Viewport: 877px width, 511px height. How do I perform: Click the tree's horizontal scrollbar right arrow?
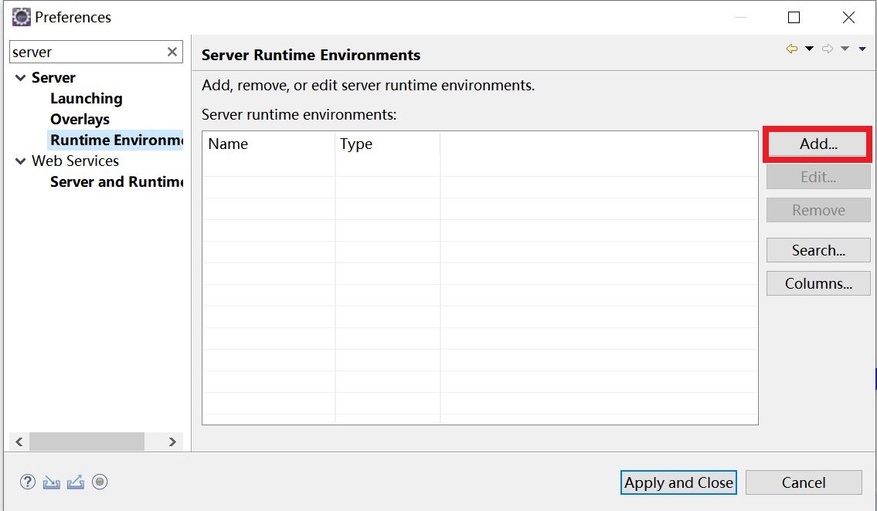(x=172, y=442)
